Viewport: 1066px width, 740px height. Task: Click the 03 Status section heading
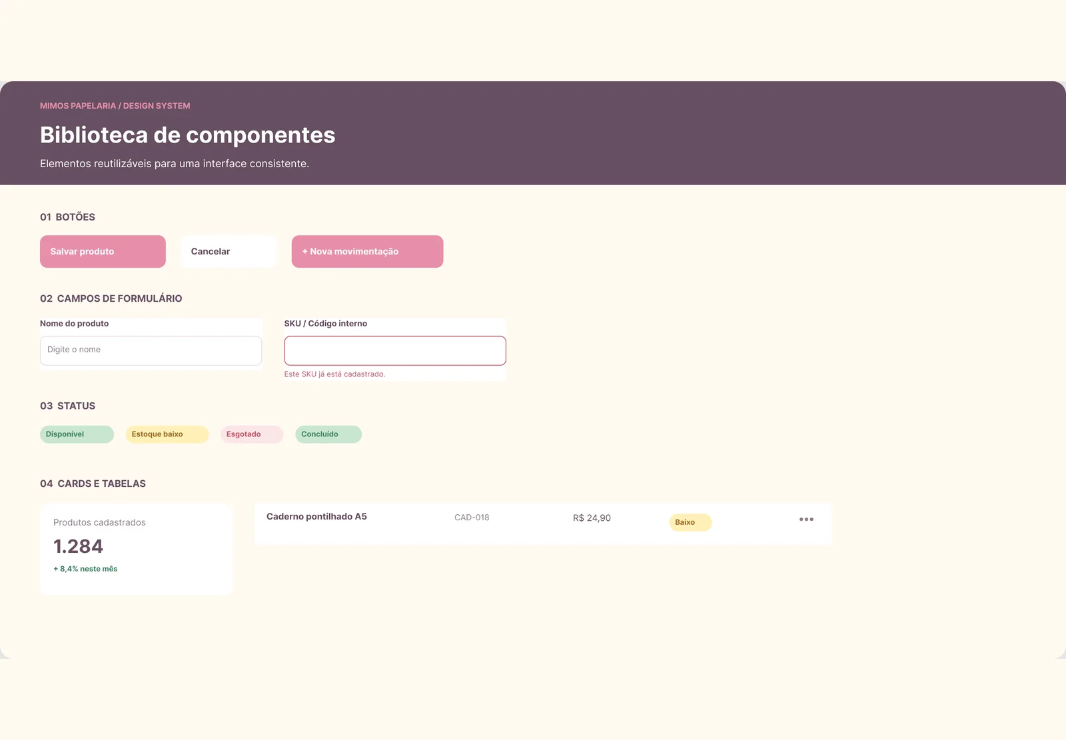coord(67,406)
